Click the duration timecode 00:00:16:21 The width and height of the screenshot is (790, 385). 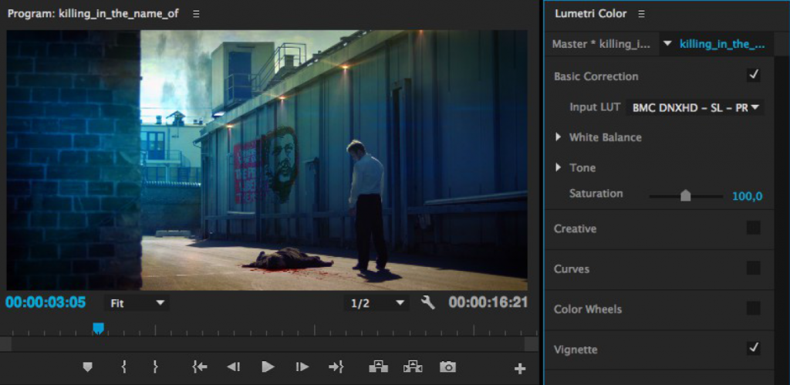(488, 302)
